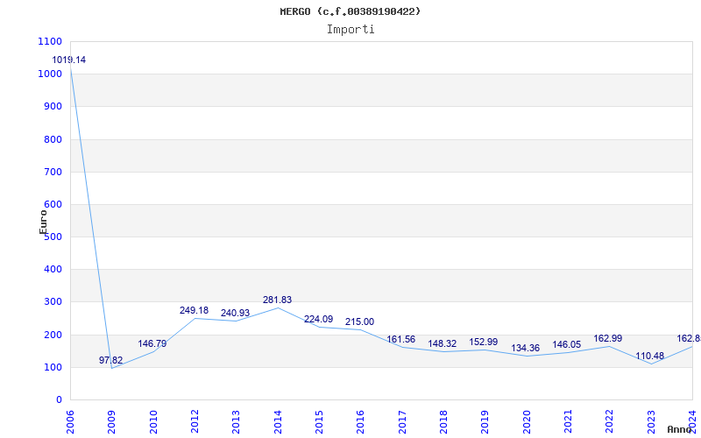
Task: Click the y-axis tick 0
Action: point(59,400)
